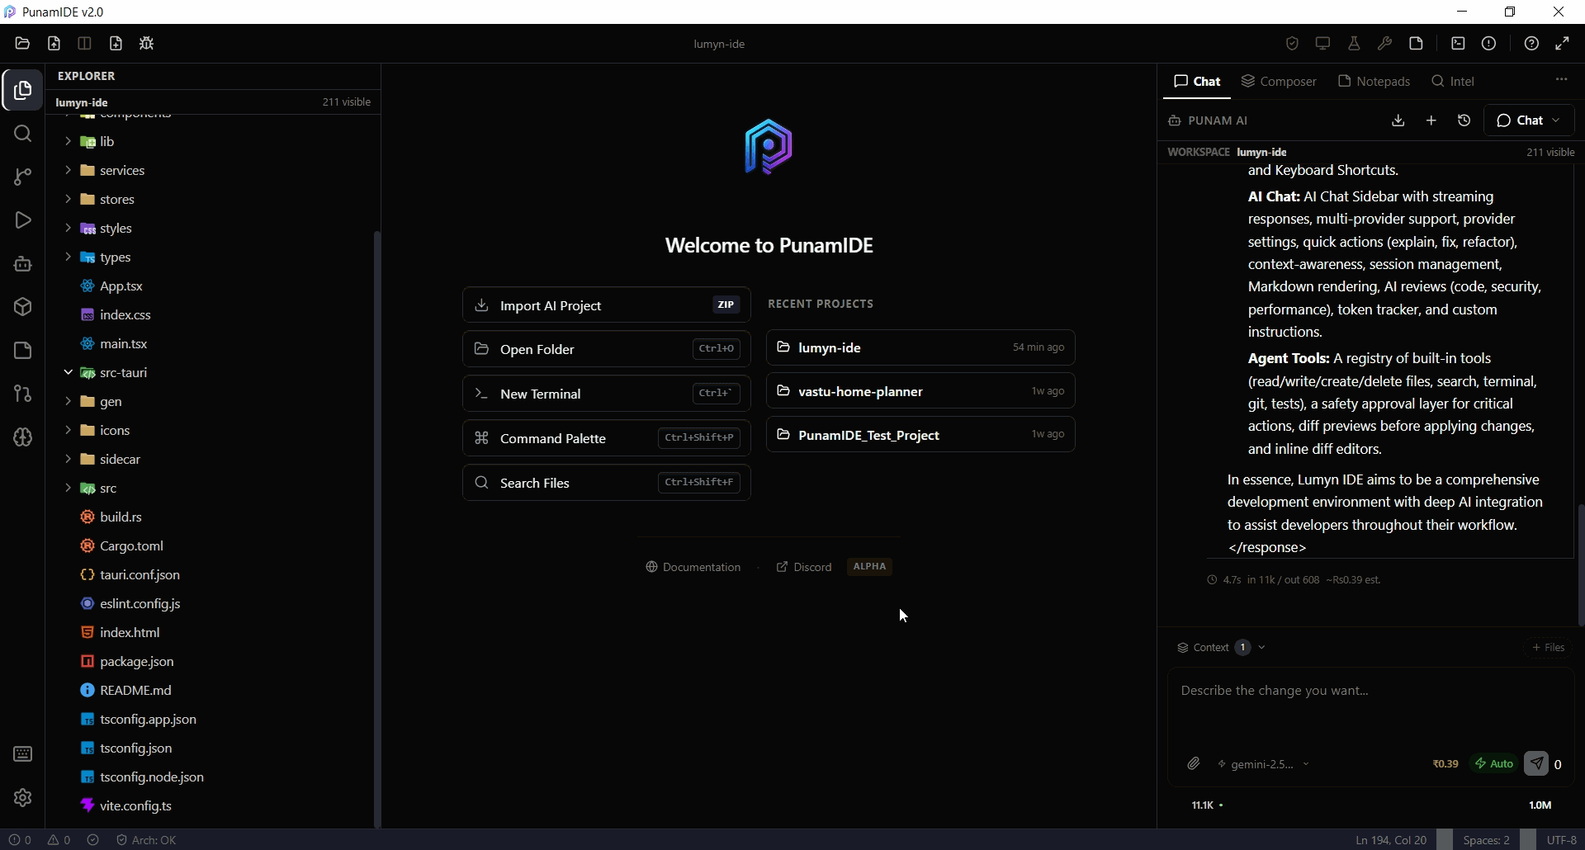Select the Explorer files icon in activity bar
The width and height of the screenshot is (1585, 850).
[x=23, y=90]
